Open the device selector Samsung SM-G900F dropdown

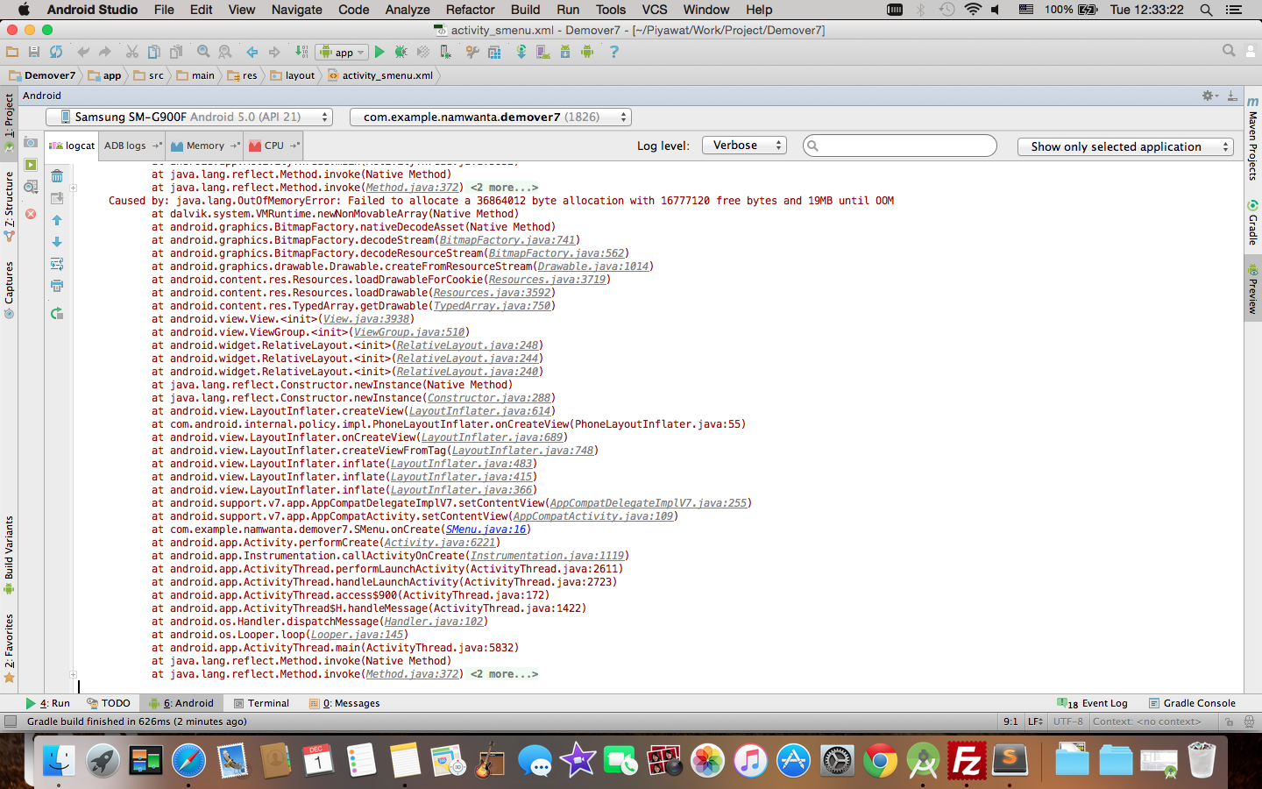pos(189,117)
